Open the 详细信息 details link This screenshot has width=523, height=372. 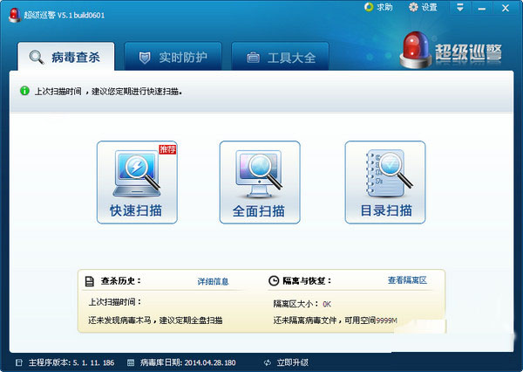point(213,282)
